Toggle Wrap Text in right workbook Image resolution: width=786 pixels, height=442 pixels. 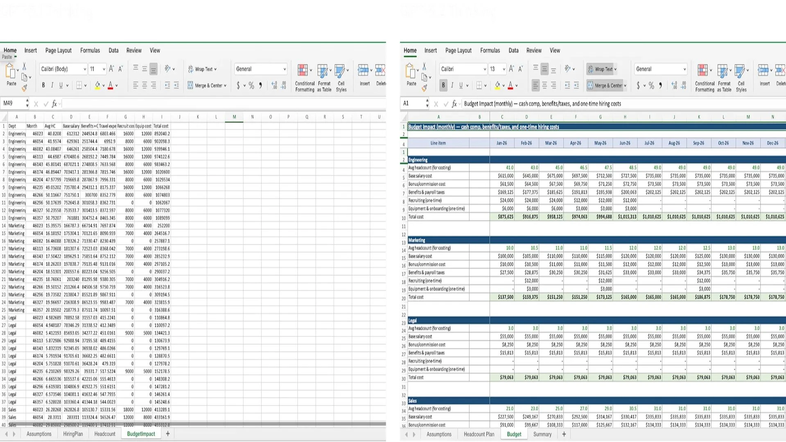[602, 69]
